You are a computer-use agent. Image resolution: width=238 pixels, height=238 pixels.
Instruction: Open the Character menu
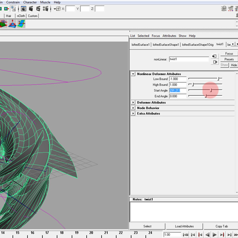click(x=30, y=2)
